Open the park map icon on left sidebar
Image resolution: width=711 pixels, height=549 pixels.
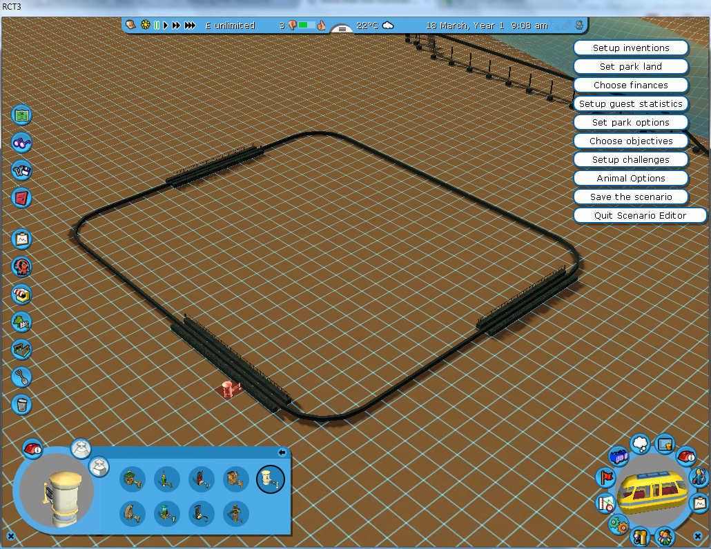click(22, 115)
